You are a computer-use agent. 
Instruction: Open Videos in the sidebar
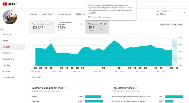coord(5,41)
